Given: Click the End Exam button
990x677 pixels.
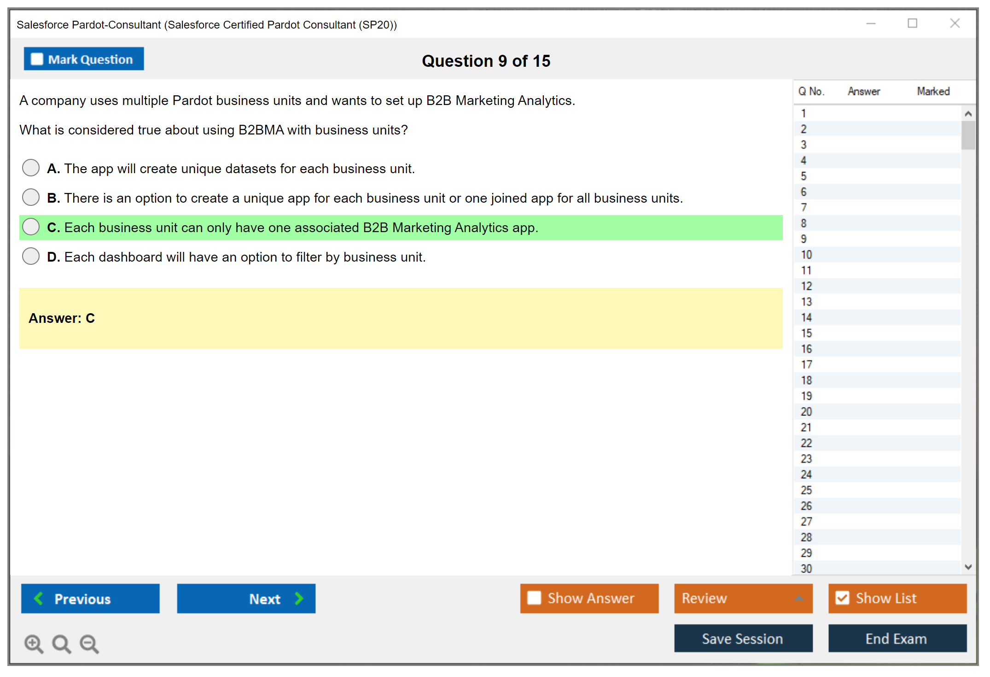Looking at the screenshot, I should click(897, 638).
